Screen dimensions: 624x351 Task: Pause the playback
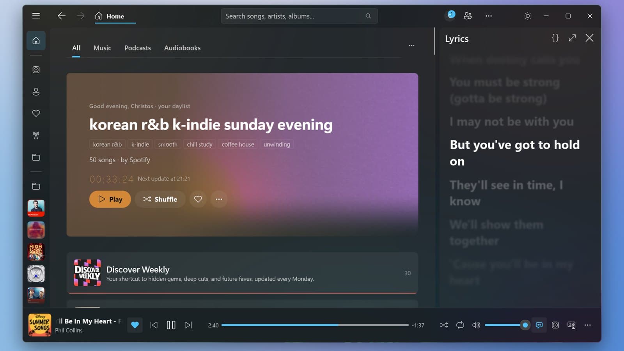171,325
